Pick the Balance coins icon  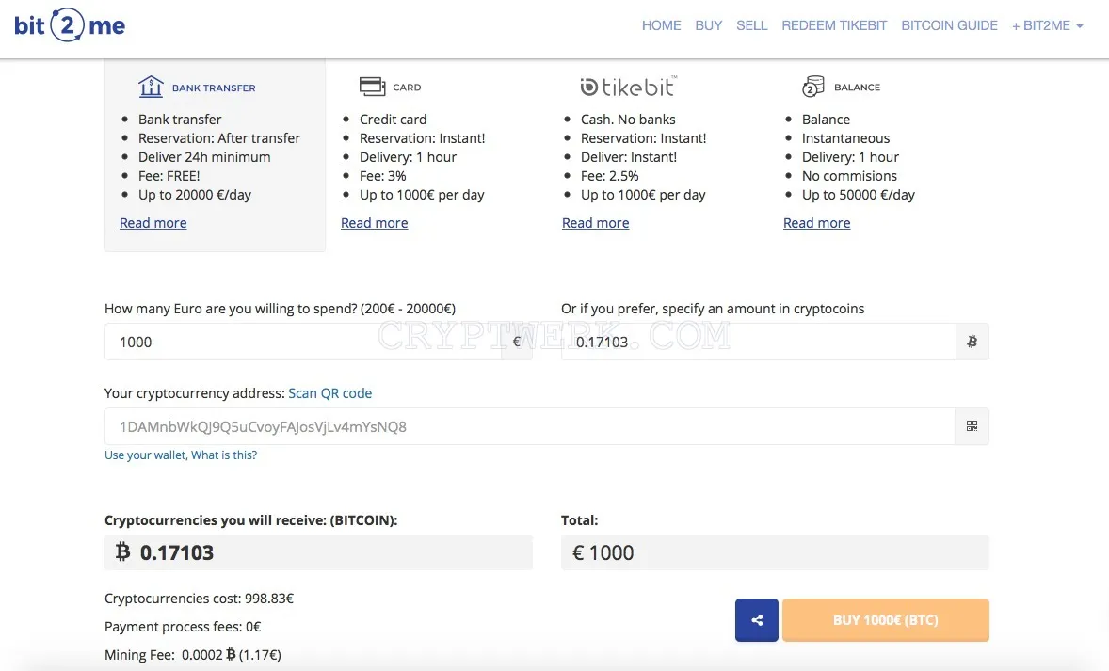[813, 87]
